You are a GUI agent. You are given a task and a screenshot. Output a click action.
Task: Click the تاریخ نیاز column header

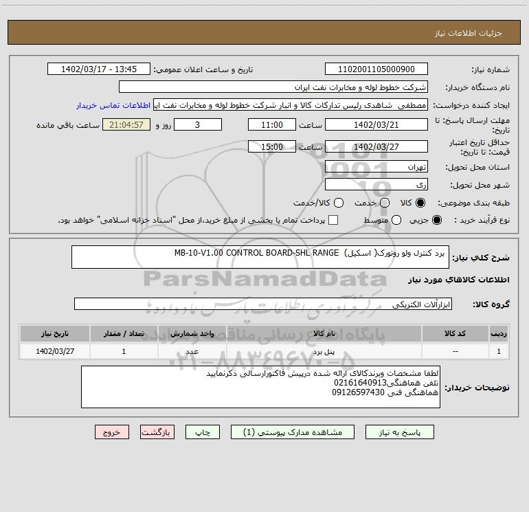pos(55,333)
